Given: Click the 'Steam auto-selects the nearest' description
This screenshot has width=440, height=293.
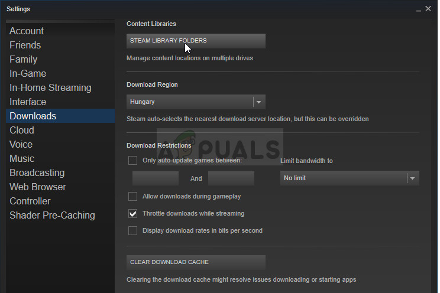Looking at the screenshot, I should coord(247,119).
